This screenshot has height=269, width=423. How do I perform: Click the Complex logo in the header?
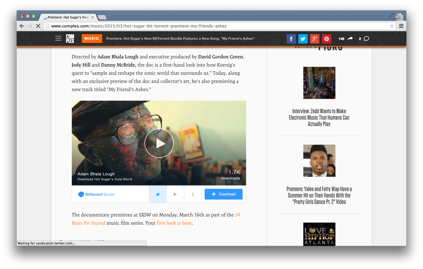tap(70, 39)
